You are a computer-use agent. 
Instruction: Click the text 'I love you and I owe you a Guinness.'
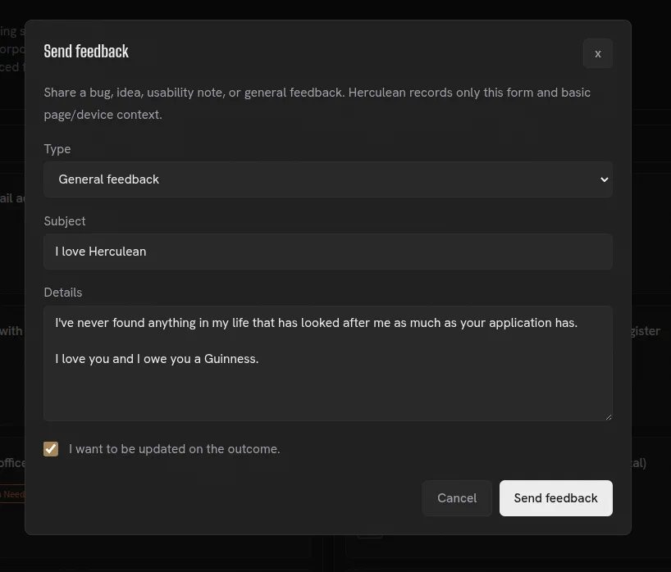[157, 359]
